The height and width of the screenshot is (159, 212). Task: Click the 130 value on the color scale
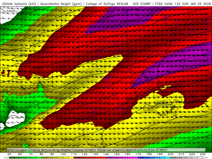click(95, 154)
